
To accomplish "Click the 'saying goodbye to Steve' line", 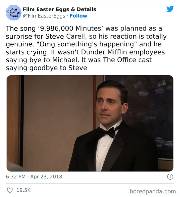I will click(47, 68).
